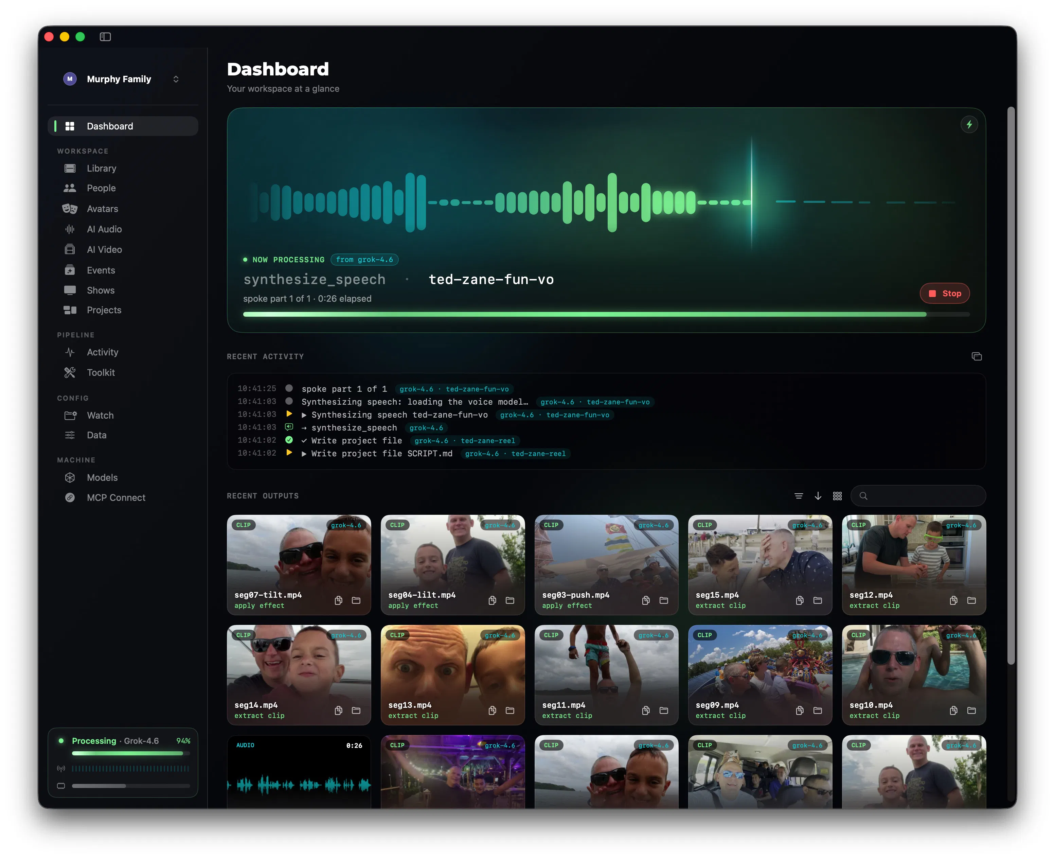This screenshot has height=859, width=1055.
Task: Open the Library section
Action: coord(123,168)
